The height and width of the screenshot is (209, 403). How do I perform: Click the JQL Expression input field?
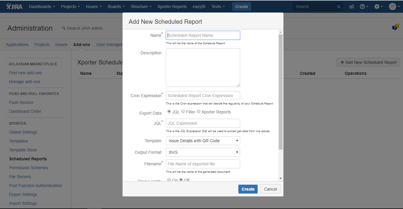click(203, 123)
